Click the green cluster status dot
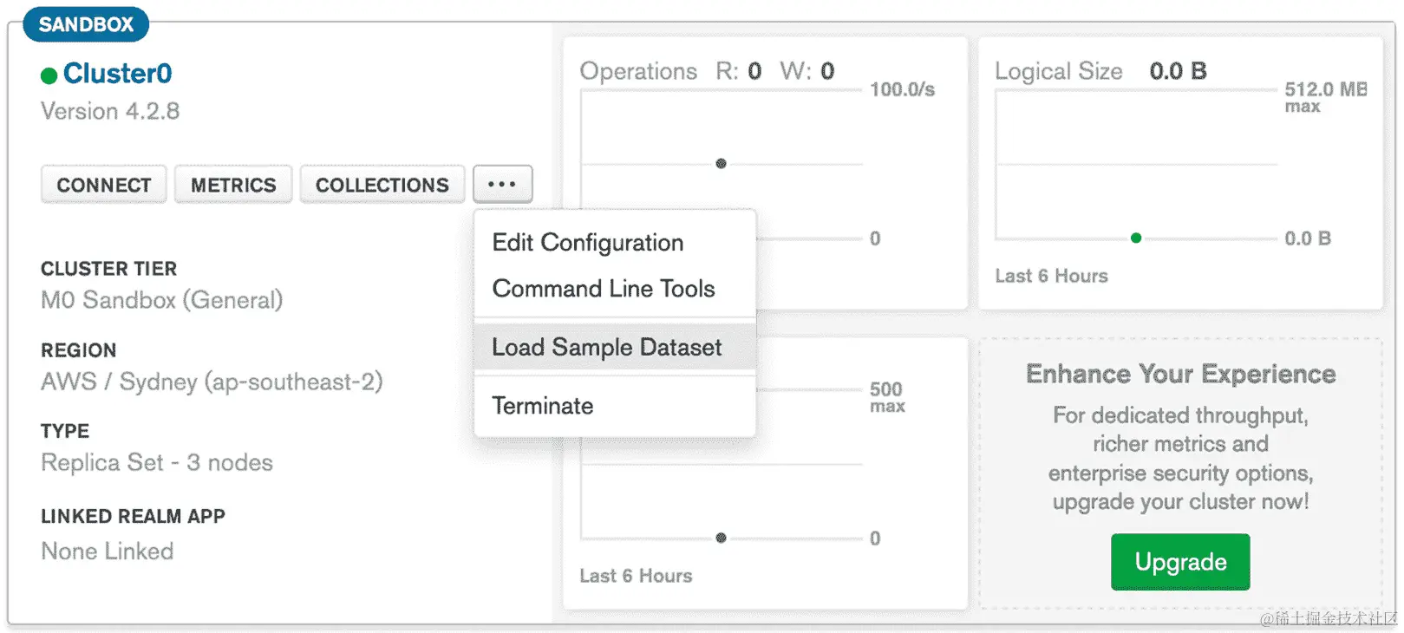The width and height of the screenshot is (1404, 633). [49, 75]
